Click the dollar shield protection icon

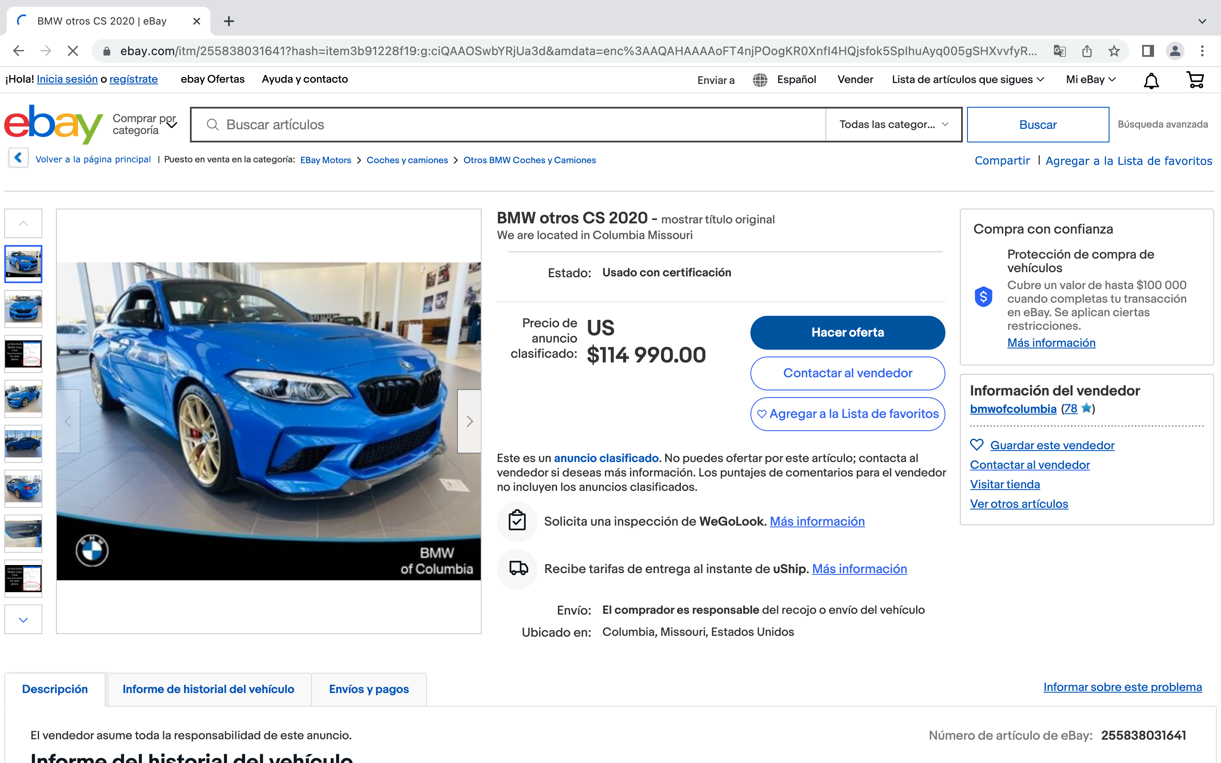tap(983, 297)
